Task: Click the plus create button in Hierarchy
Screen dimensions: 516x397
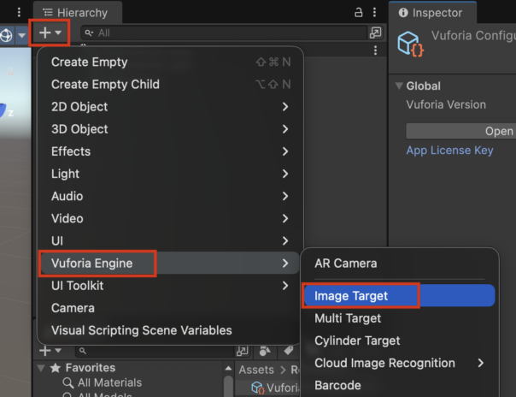Action: (x=44, y=33)
